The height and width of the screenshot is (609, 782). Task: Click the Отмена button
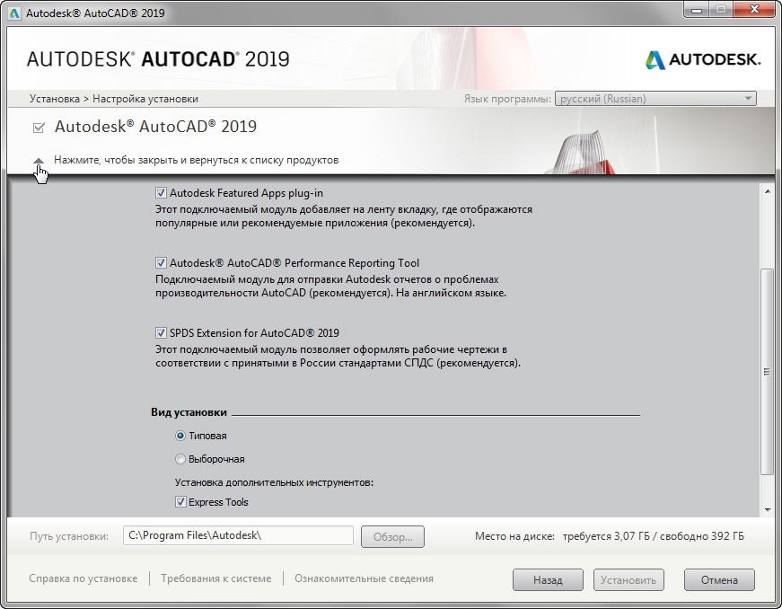point(719,580)
